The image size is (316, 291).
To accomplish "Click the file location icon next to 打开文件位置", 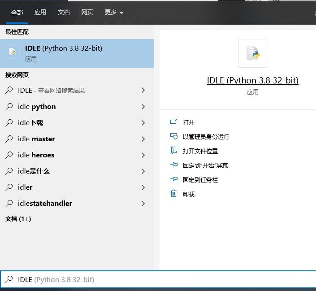I will coord(174,150).
